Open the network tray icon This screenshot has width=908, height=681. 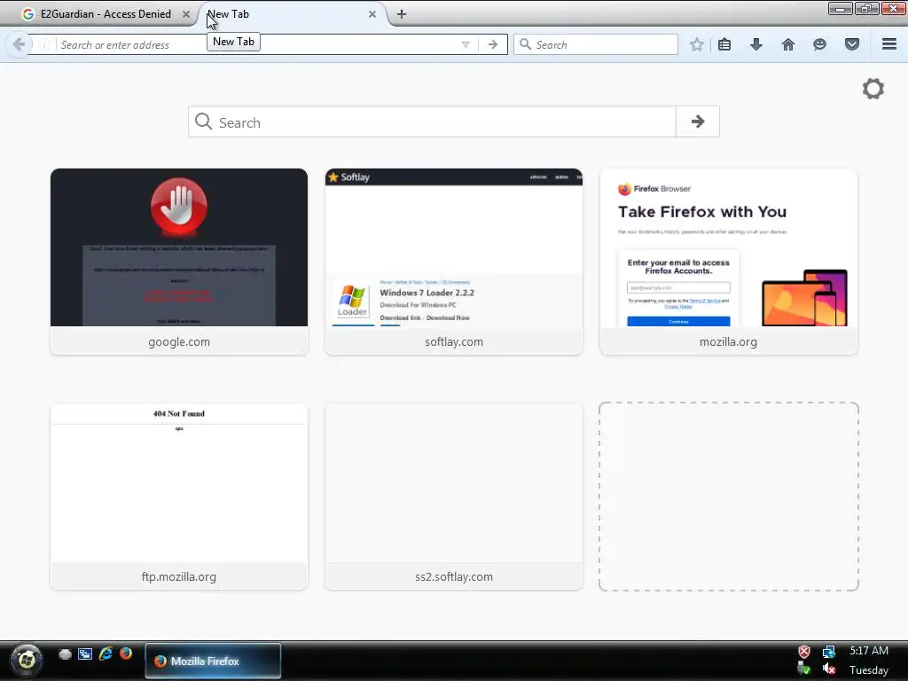(x=829, y=652)
